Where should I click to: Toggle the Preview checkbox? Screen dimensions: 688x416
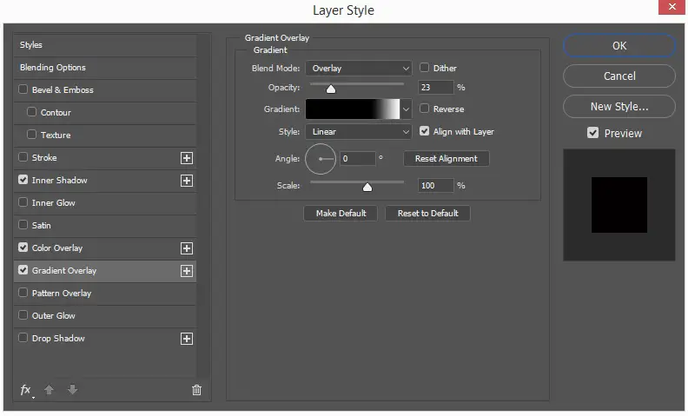pyautogui.click(x=592, y=133)
